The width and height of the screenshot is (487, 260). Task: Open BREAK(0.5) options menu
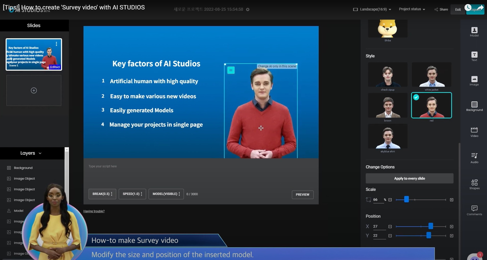(x=102, y=194)
